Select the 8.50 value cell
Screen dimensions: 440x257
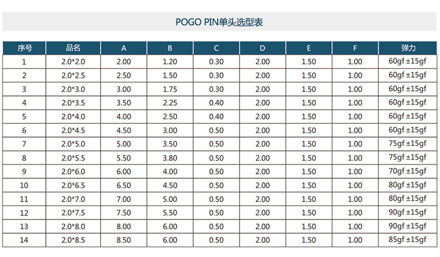tap(124, 240)
